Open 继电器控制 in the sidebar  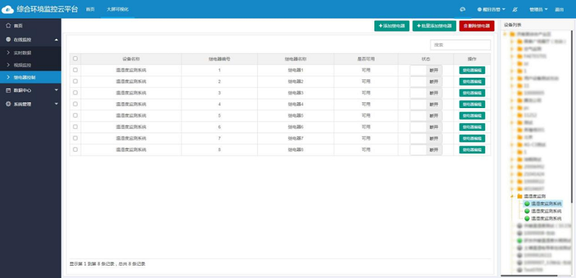click(30, 78)
